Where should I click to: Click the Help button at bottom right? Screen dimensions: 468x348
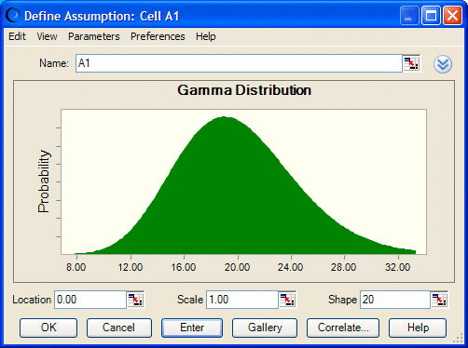coord(418,328)
